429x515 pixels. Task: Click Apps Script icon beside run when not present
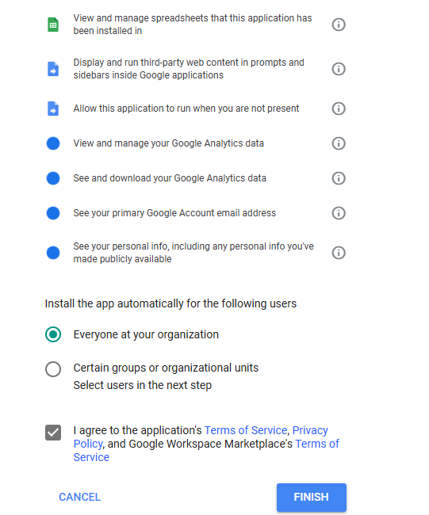[53, 109]
